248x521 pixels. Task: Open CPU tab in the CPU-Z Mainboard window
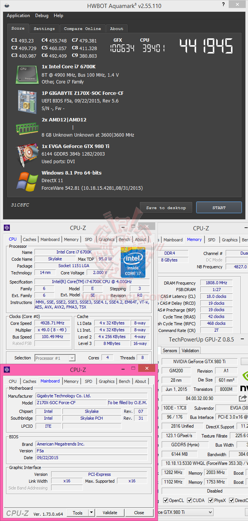click(12, 381)
